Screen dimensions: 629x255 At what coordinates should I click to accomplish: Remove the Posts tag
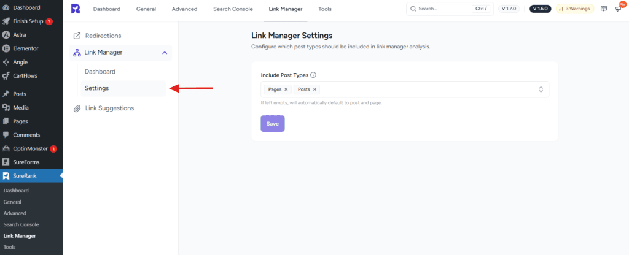point(314,89)
